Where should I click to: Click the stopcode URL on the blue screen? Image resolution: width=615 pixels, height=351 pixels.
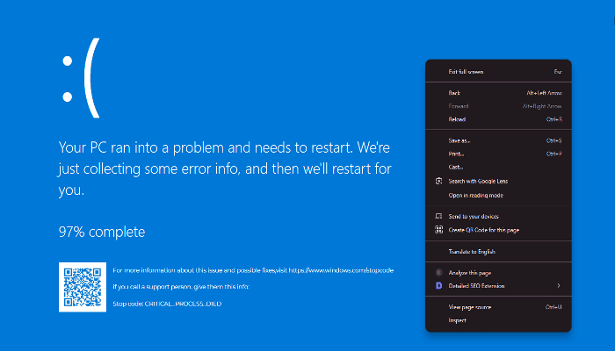[x=341, y=270]
